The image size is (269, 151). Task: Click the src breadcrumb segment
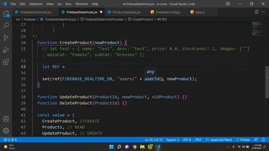point(18,19)
